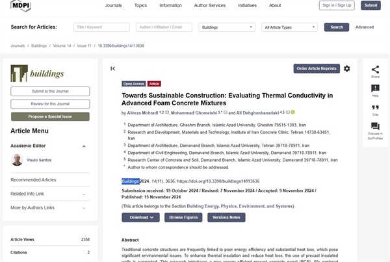Open the Journals menu
The image size is (390, 262).
pos(113,5)
